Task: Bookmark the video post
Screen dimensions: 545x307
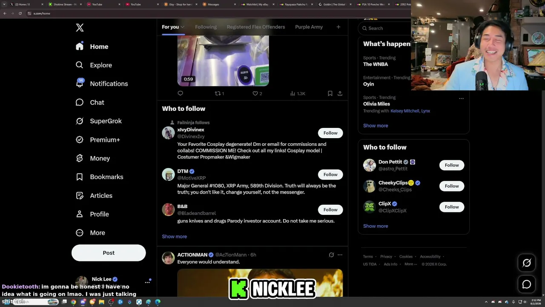Action: point(330,93)
